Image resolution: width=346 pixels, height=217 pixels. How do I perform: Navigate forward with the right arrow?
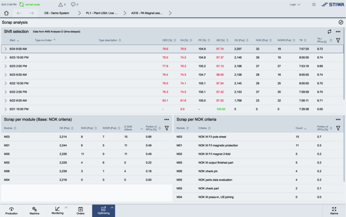pyautogui.click(x=31, y=13)
